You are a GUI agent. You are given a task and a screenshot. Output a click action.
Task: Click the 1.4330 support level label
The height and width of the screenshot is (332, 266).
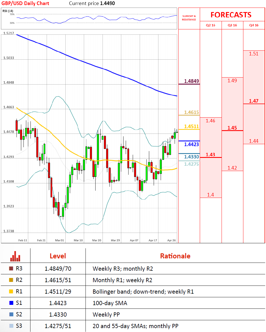[191, 157]
